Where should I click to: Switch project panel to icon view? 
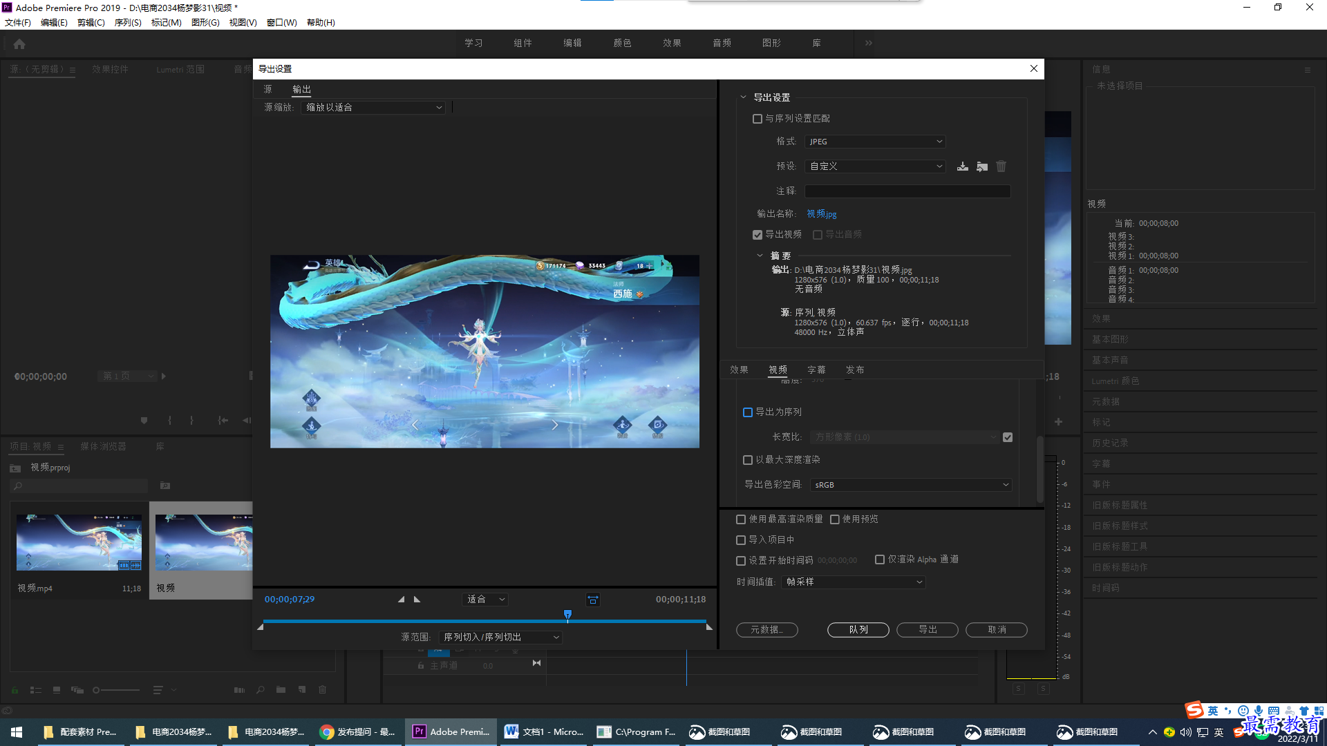pyautogui.click(x=57, y=690)
